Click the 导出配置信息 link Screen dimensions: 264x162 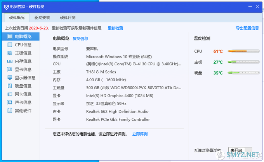(247, 28)
